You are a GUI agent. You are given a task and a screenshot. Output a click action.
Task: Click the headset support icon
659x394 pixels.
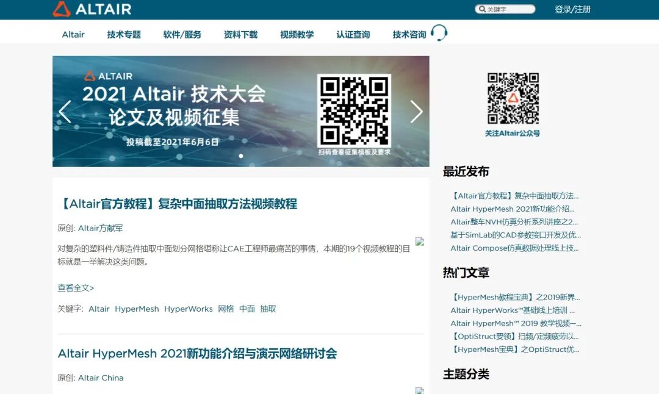click(x=439, y=33)
